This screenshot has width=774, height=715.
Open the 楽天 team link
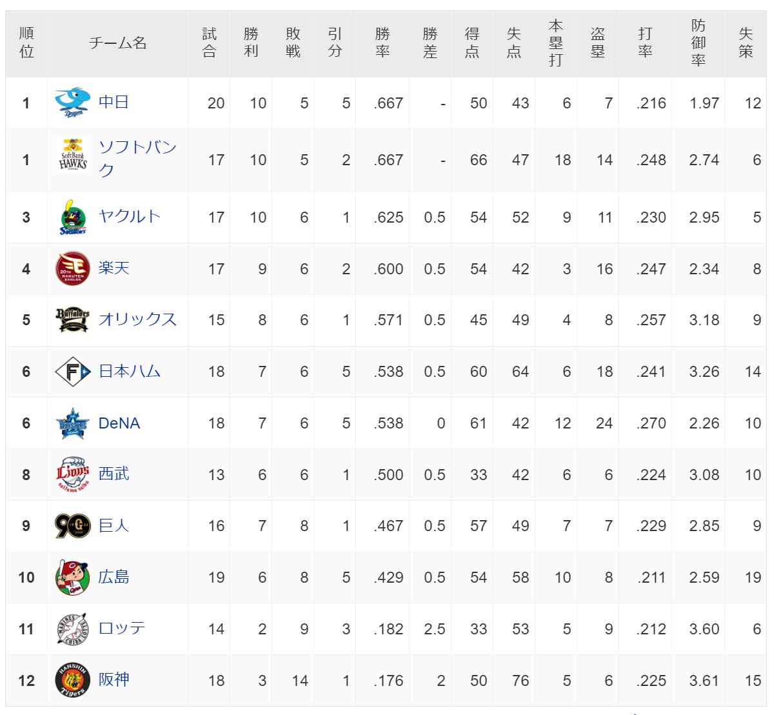(x=114, y=268)
